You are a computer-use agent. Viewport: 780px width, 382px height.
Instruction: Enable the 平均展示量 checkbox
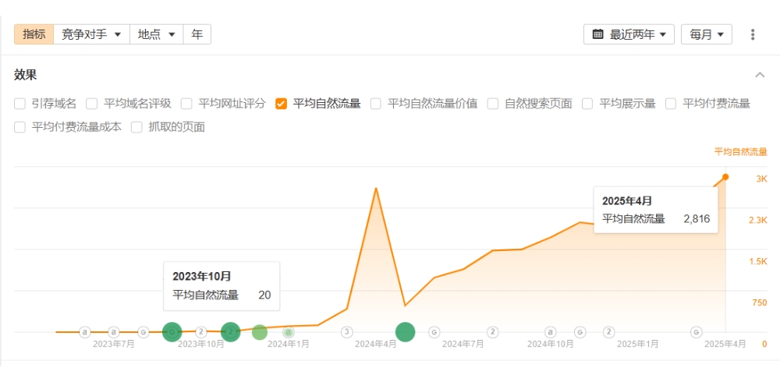coord(587,104)
